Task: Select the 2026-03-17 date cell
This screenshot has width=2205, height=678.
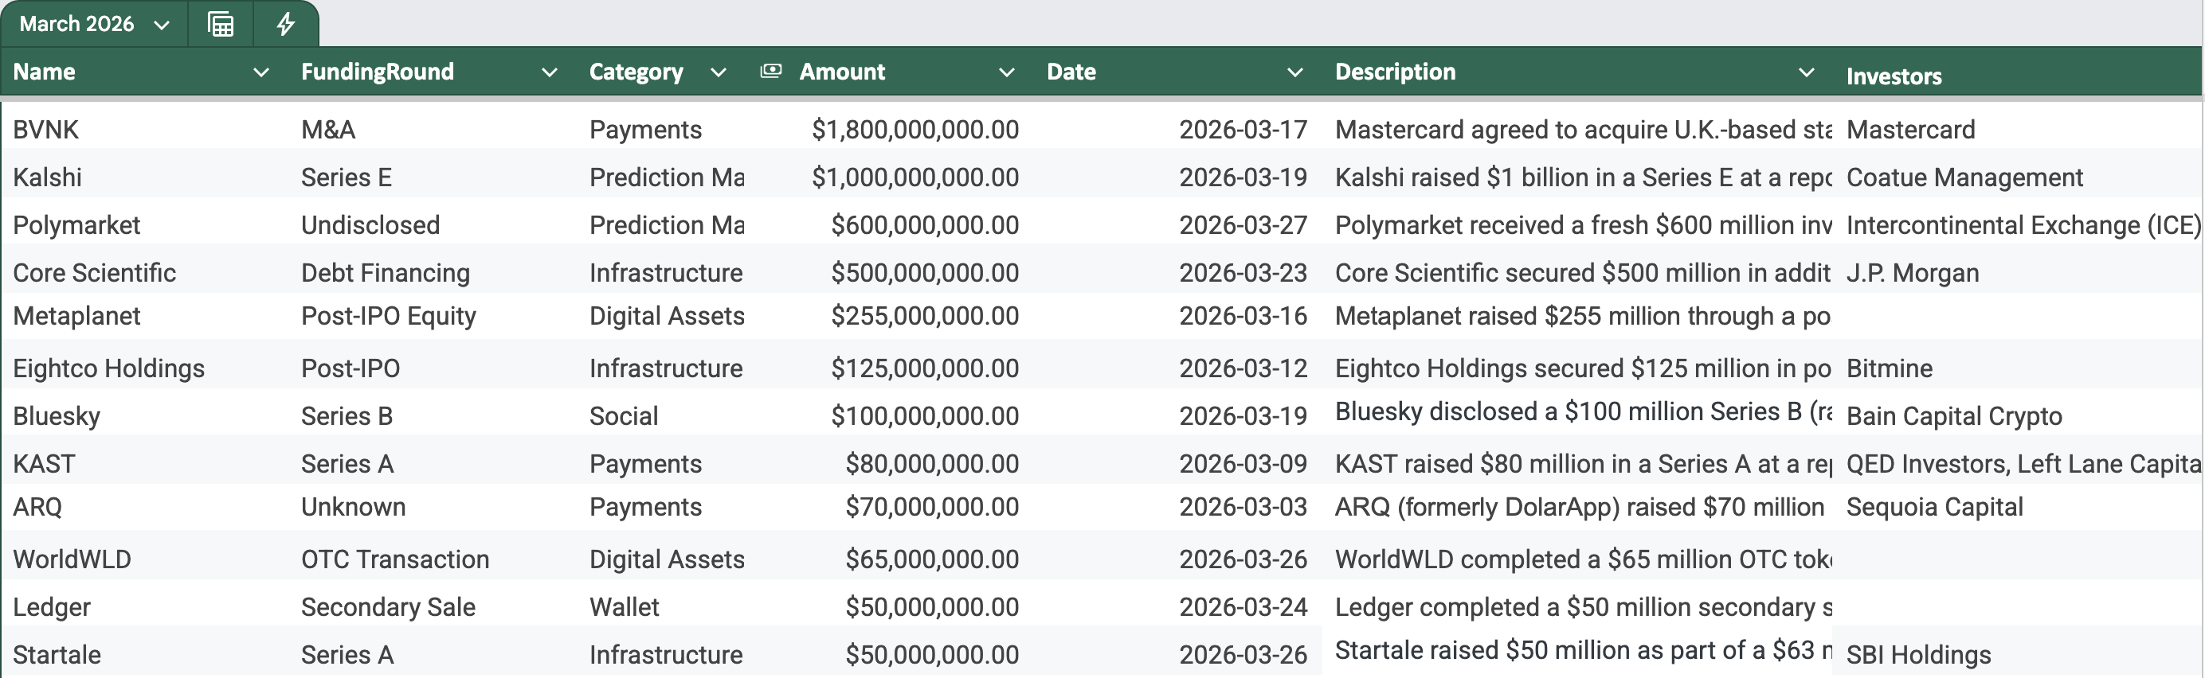Action: point(1243,130)
